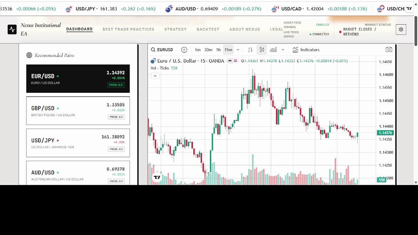This screenshot has height=235, width=418.
Task: Click the EUR/USD flag icon in chart legend
Action: click(x=153, y=61)
